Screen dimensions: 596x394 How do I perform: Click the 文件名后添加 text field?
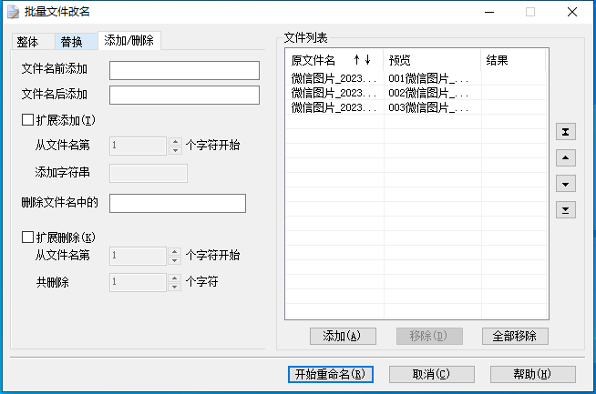pos(178,95)
